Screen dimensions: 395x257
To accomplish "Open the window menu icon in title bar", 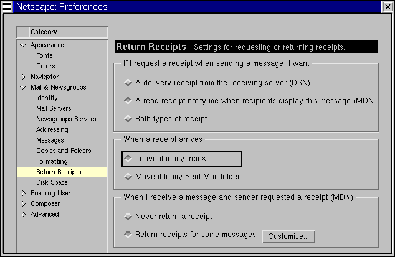I will click(7, 7).
